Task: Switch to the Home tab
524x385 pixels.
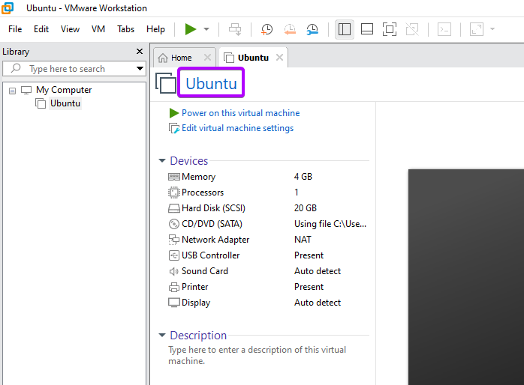Action: click(181, 58)
